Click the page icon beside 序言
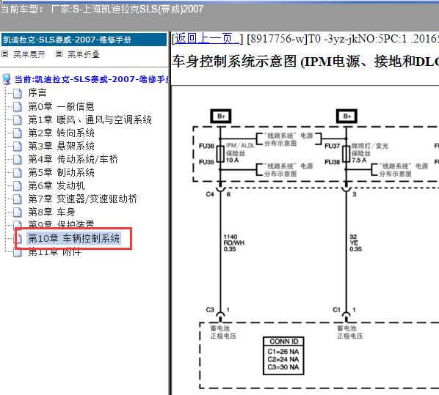Viewport: 439px width, 395px height. (18, 93)
